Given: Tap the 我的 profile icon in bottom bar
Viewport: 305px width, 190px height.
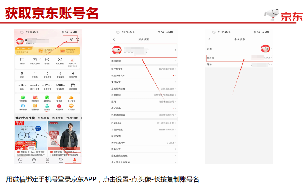Looking at the screenshot, I should coord(74,160).
